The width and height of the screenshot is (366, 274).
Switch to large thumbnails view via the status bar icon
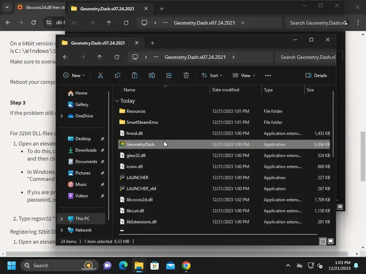click(x=331, y=242)
